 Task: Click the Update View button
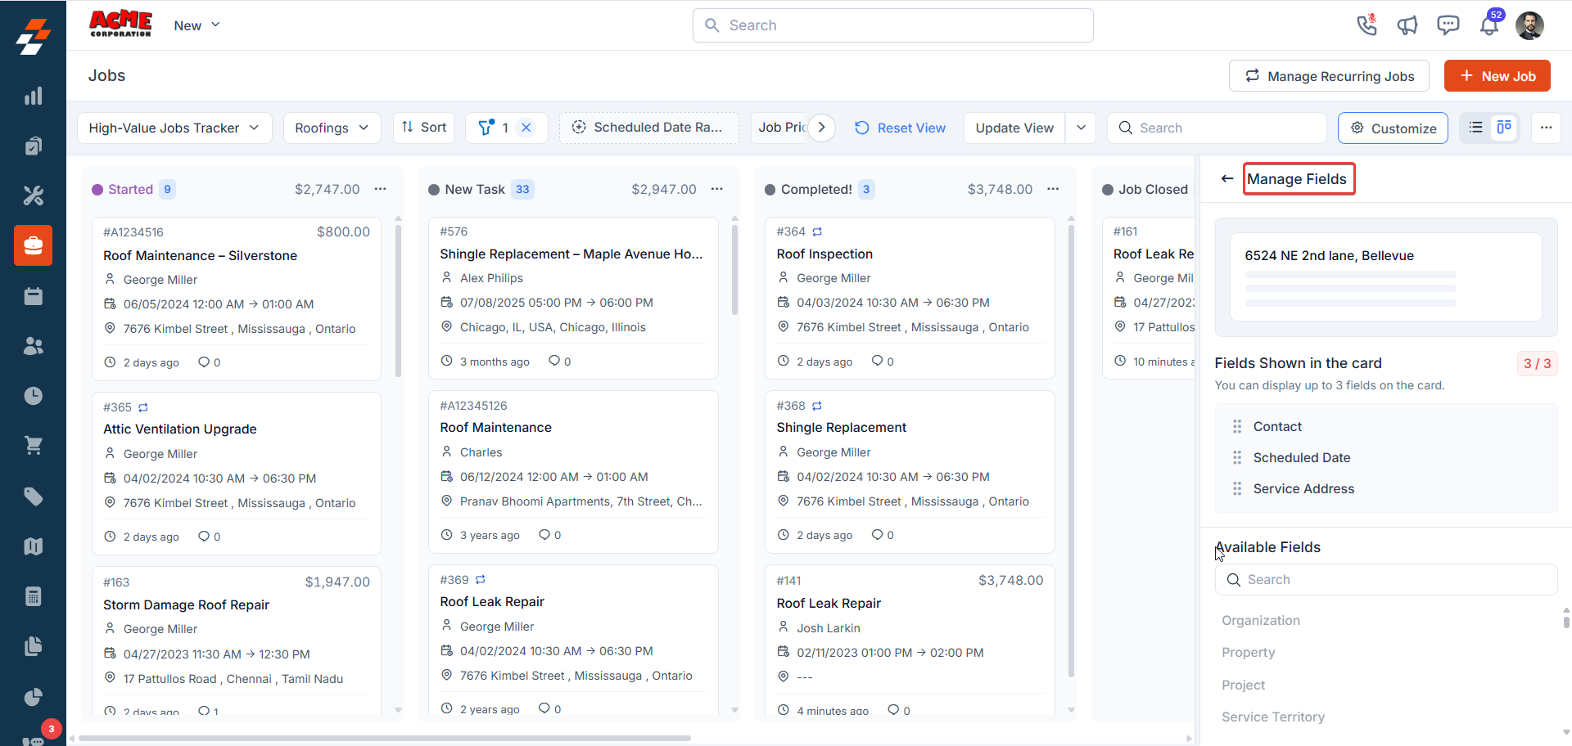pos(1014,128)
